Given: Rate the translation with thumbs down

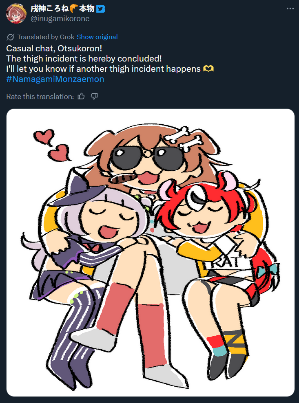Looking at the screenshot, I should (x=94, y=97).
